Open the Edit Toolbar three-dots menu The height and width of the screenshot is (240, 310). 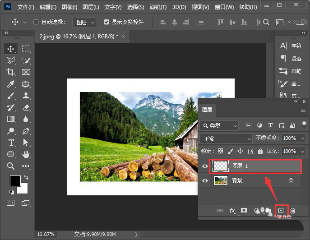tap(26, 166)
